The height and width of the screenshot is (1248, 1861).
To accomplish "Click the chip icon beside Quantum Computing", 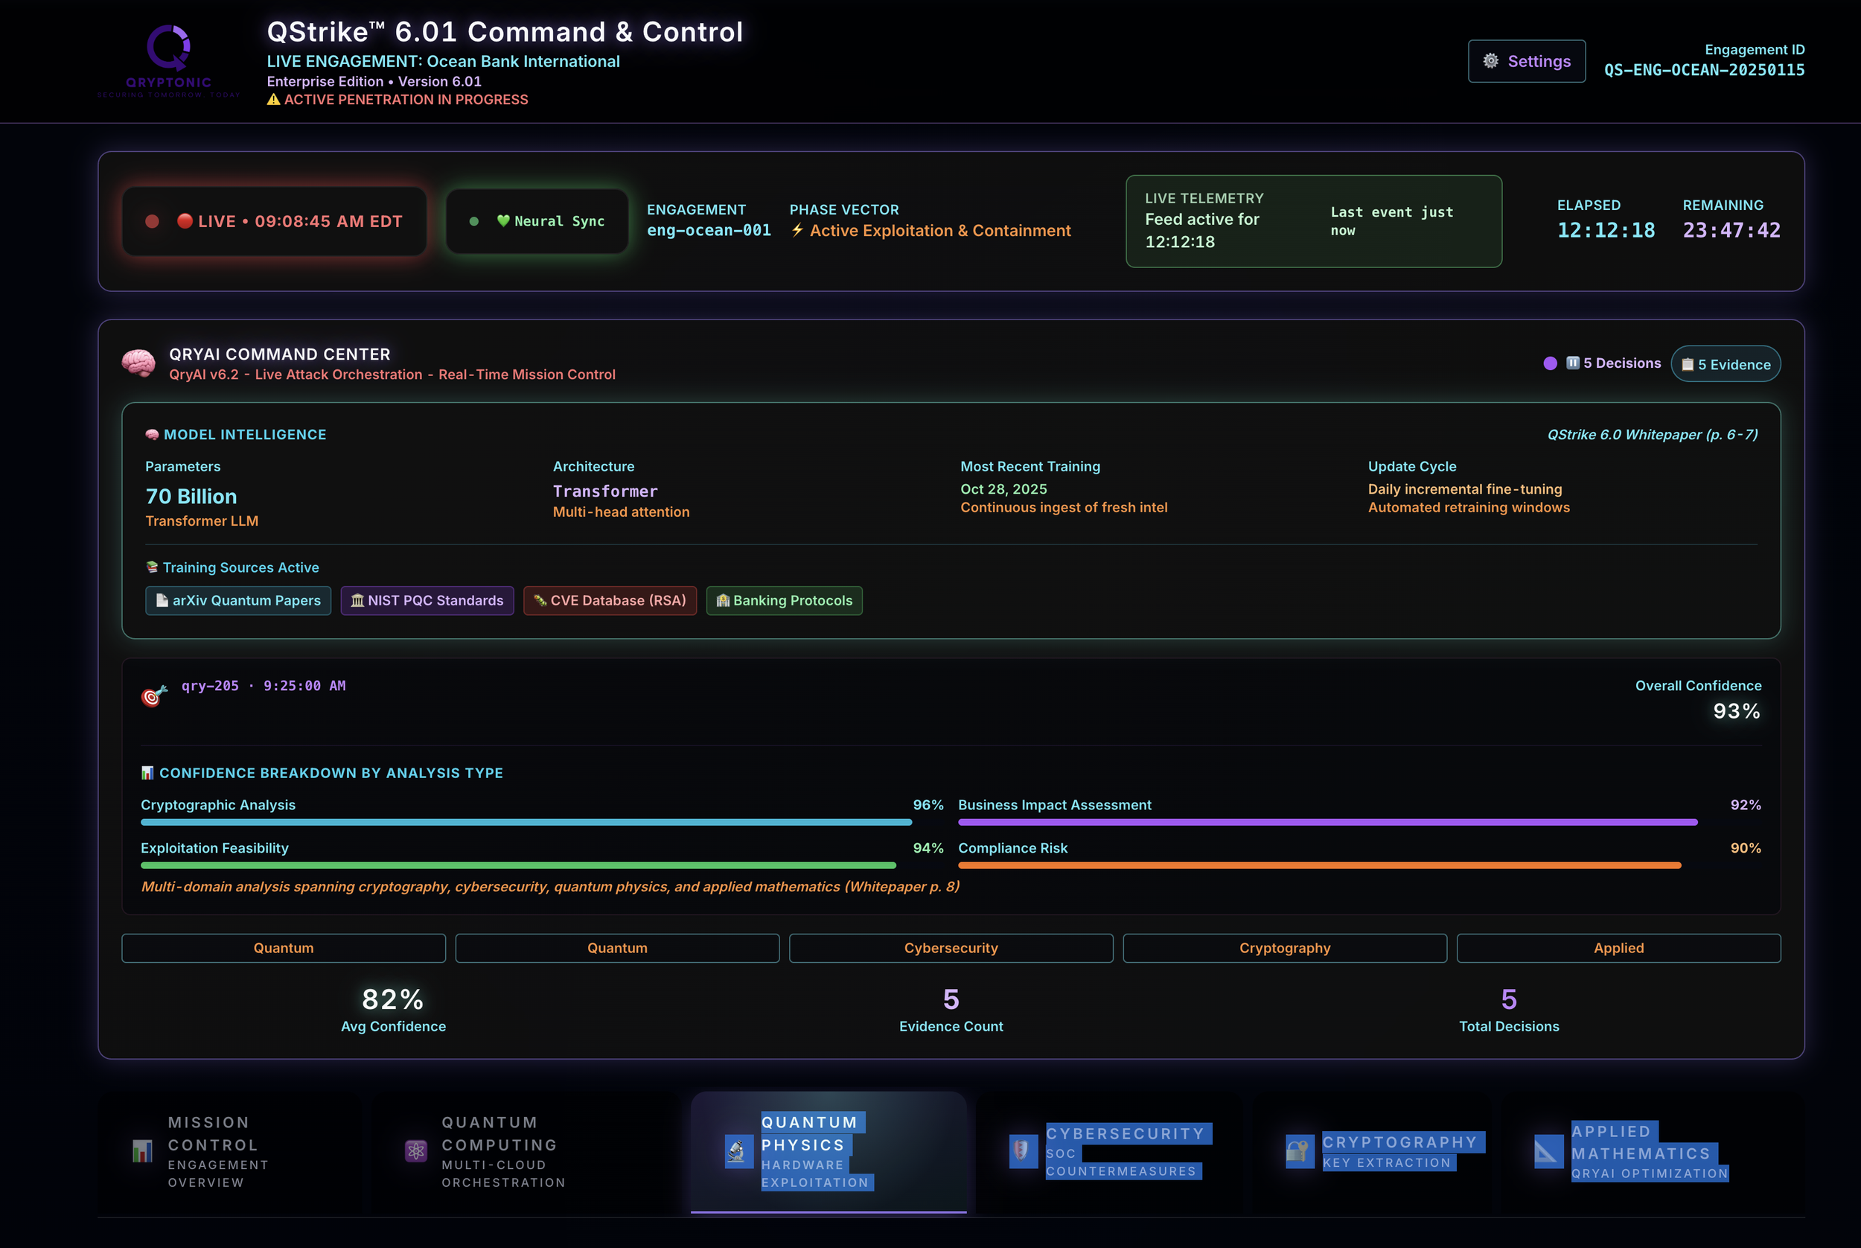I will pos(416,1151).
